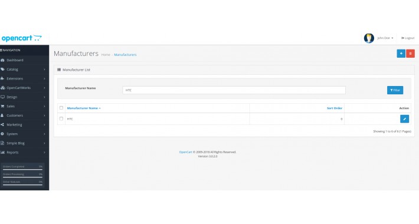Click the Manufacturers page heading
This screenshot has height=224, width=419.
[76, 54]
